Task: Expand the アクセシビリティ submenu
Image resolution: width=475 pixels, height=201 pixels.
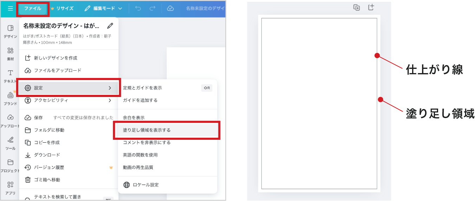Action: 69,100
